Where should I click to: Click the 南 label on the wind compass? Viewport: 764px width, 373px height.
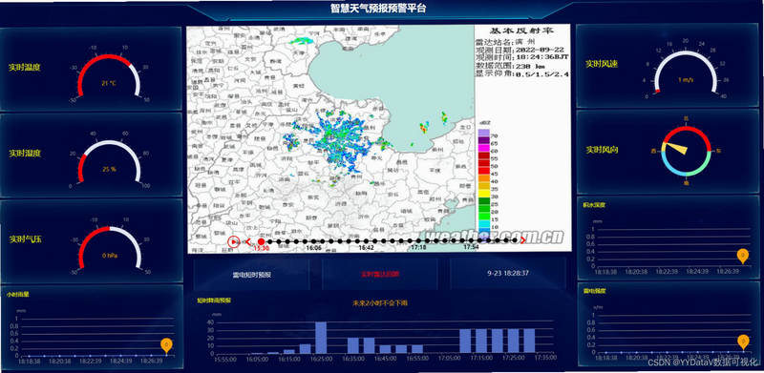pyautogui.click(x=686, y=183)
